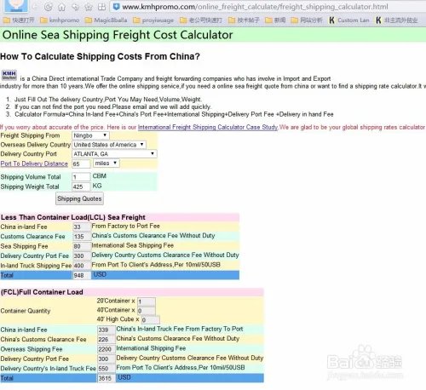Open the Delivery Country Port ATLANTA dropdown
This screenshot has height=390, width=426.
(114, 154)
